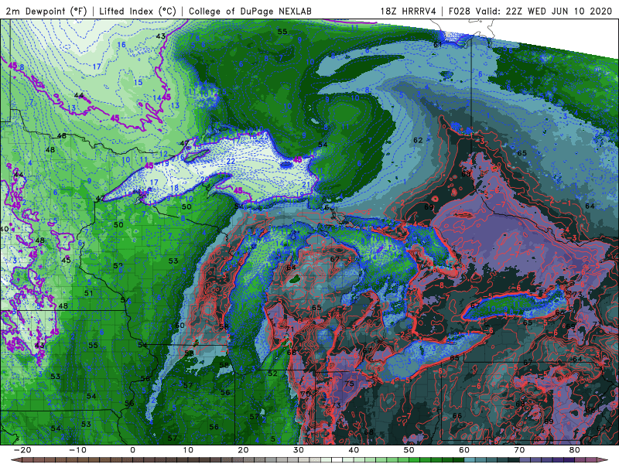Click the "40" color scale label
The width and height of the screenshot is (619, 464).
tap(354, 450)
